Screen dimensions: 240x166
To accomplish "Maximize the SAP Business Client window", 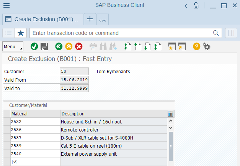I will click(x=224, y=5).
